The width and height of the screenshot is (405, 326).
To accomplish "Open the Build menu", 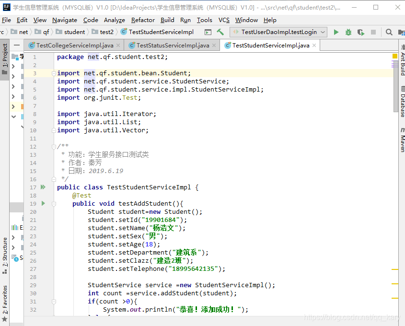I will pyautogui.click(x=167, y=20).
